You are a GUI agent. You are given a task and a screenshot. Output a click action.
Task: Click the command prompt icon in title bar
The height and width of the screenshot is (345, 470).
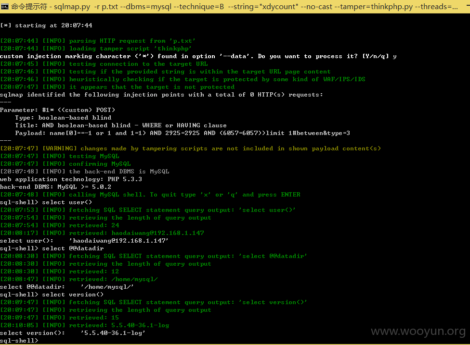pos(4,7)
